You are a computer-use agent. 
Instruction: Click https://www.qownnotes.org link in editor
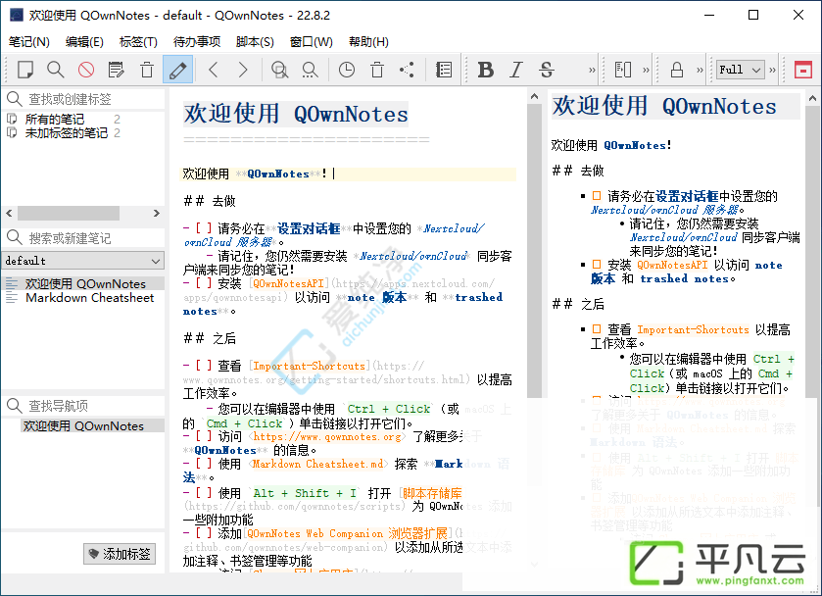pos(327,436)
